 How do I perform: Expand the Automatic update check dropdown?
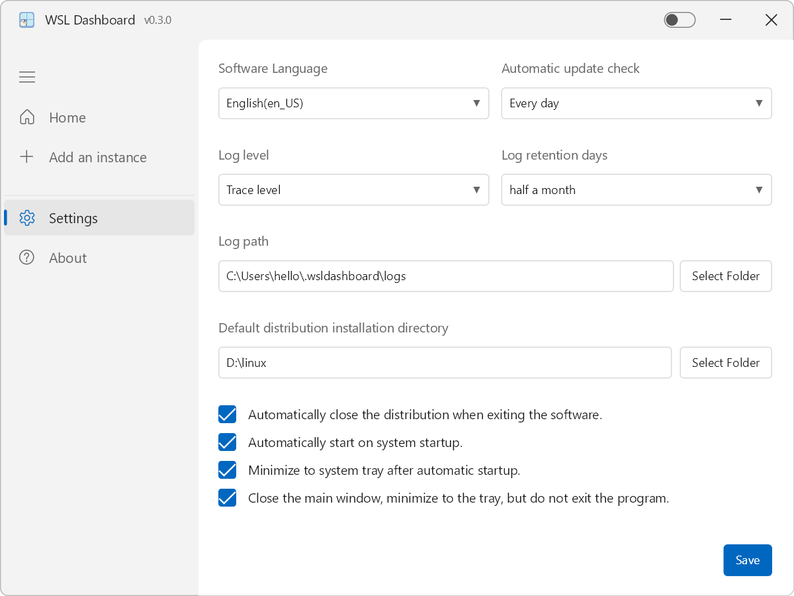click(636, 103)
